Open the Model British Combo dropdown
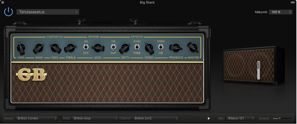297x124 pixels. pyautogui.click(x=36, y=118)
